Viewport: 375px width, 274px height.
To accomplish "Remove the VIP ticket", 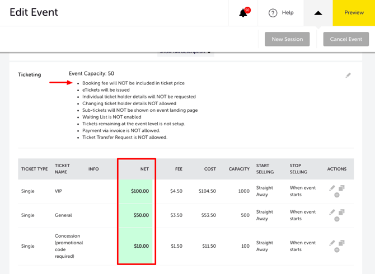I will (x=337, y=195).
